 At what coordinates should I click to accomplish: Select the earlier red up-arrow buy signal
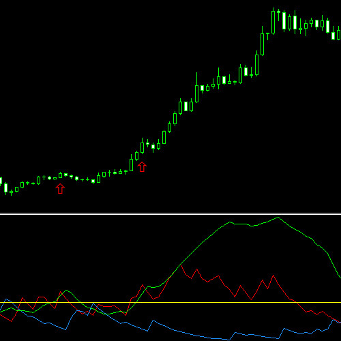point(60,189)
